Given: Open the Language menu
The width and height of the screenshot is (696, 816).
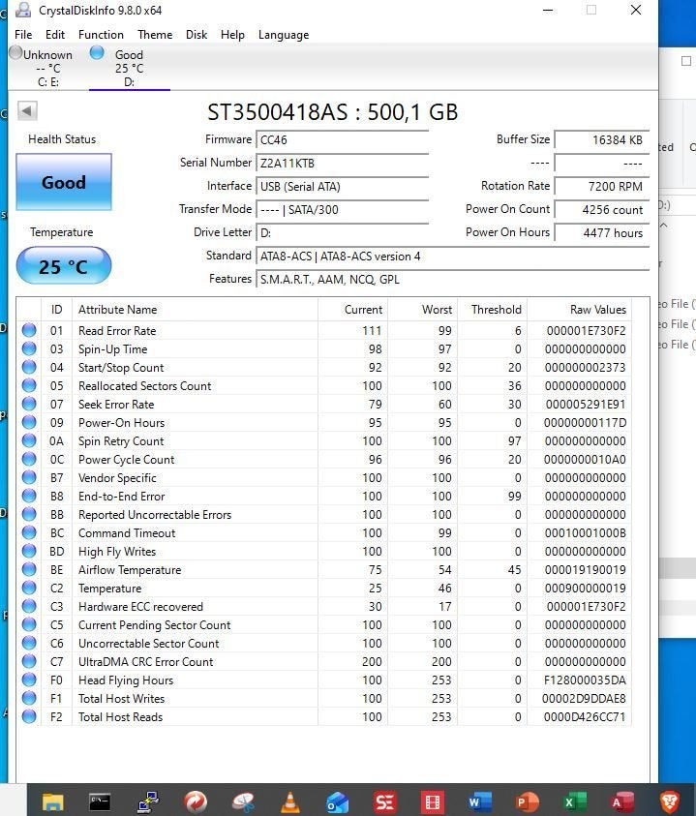Looking at the screenshot, I should [284, 35].
